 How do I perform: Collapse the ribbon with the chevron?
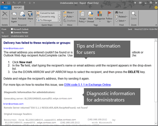(156, 25)
